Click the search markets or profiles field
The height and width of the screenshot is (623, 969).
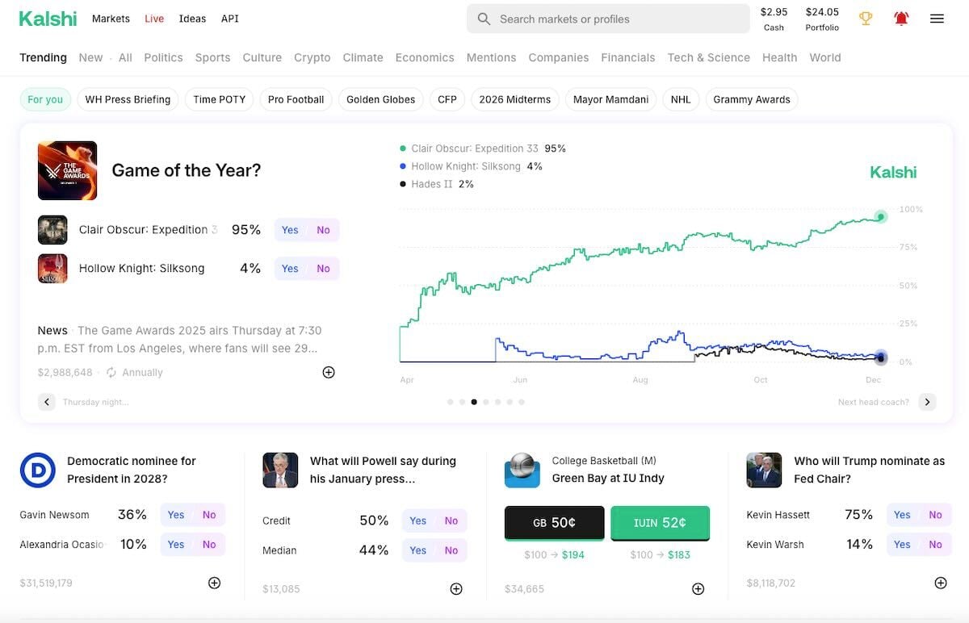point(607,19)
